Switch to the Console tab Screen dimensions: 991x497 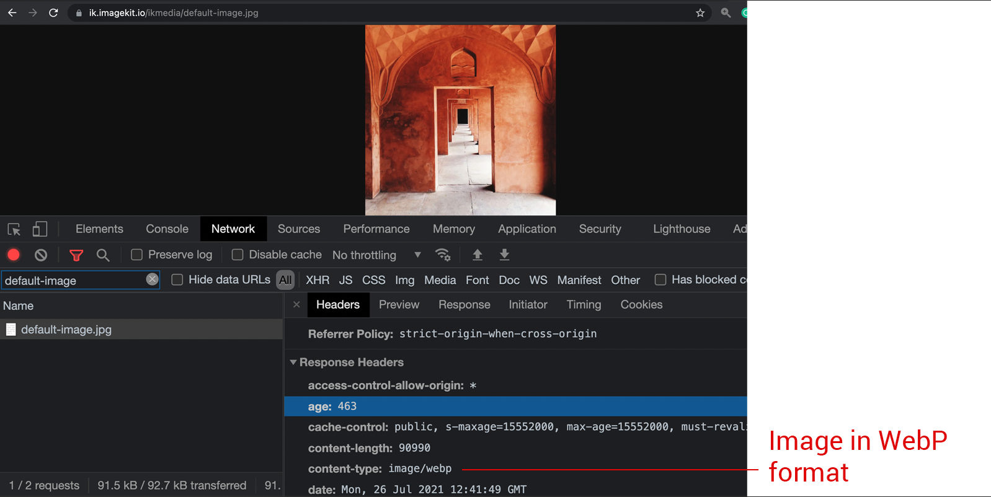click(167, 229)
